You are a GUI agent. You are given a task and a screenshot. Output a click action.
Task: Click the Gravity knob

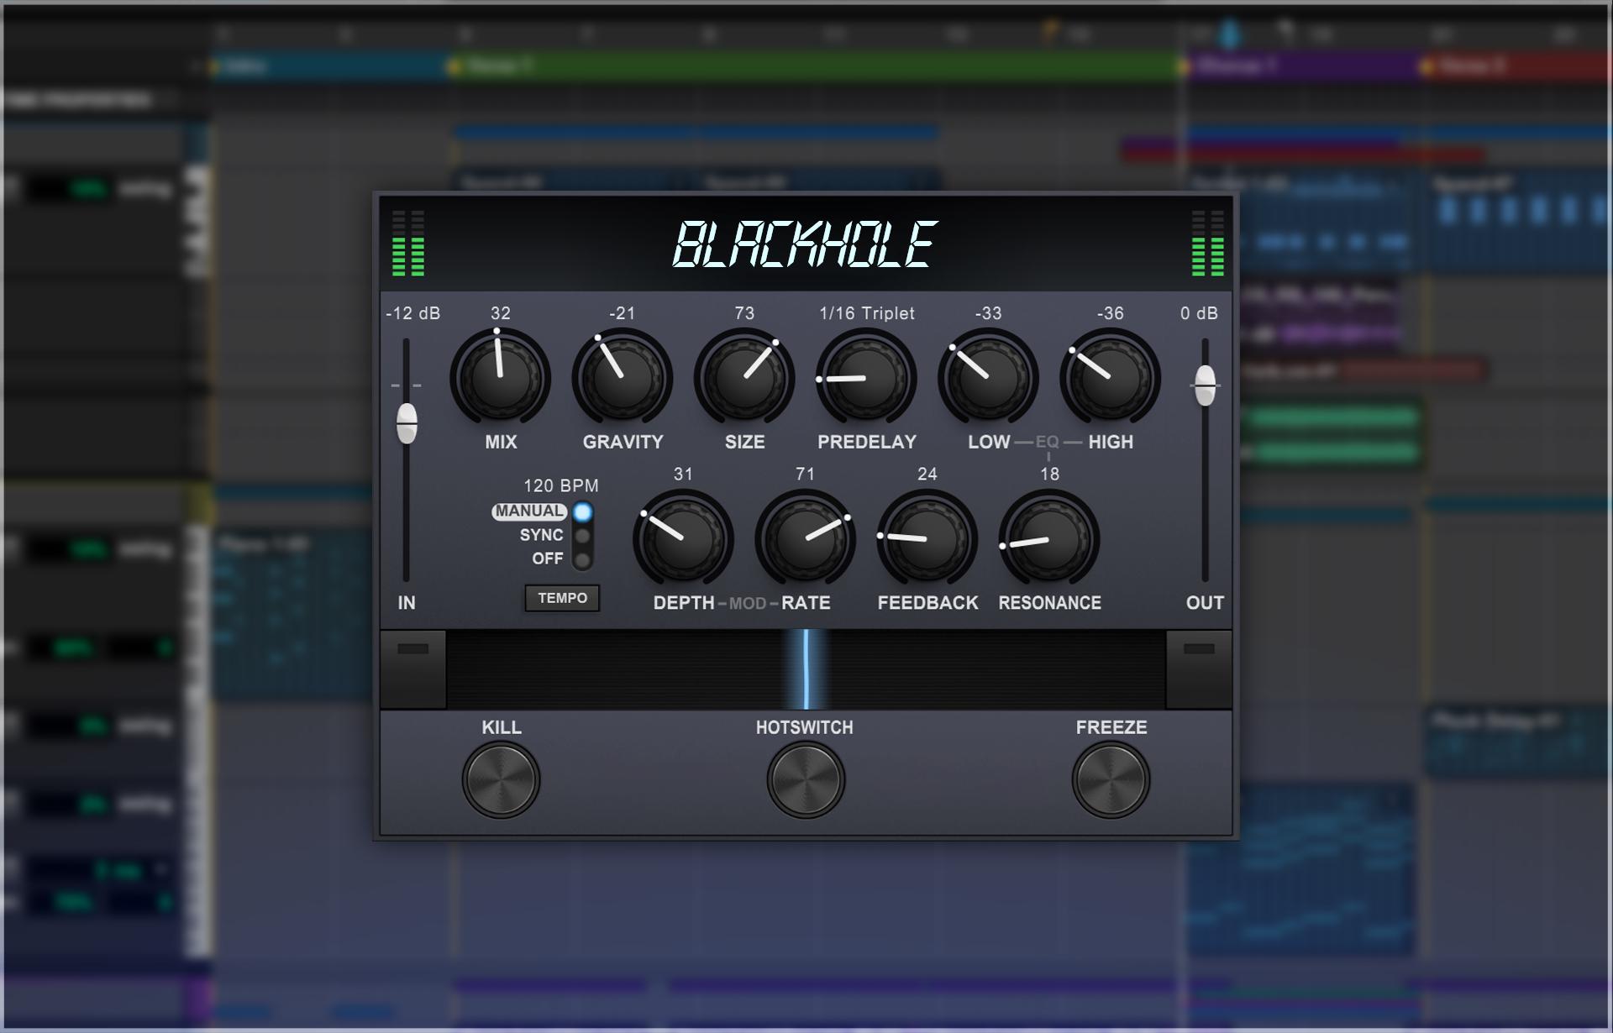click(623, 377)
